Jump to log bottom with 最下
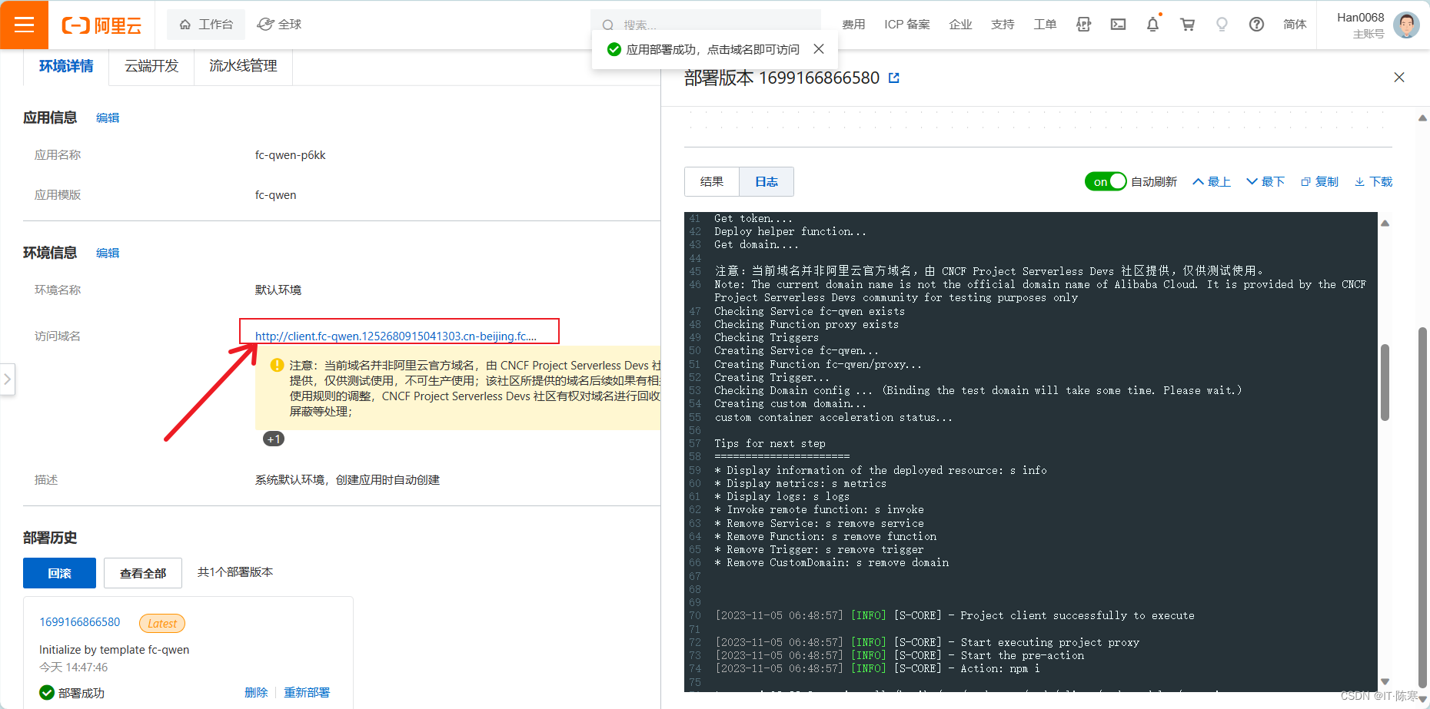The height and width of the screenshot is (709, 1430). coord(1265,181)
